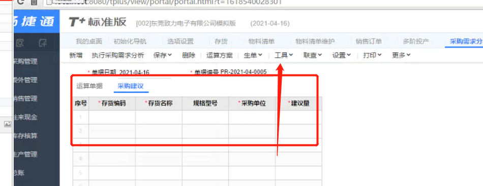Image resolution: width=483 pixels, height=186 pixels.
Task: Open 销售管理 in the sidebar
Action: (x=25, y=98)
